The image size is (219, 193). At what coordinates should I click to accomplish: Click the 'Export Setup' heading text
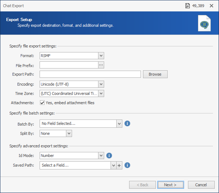point(19,20)
